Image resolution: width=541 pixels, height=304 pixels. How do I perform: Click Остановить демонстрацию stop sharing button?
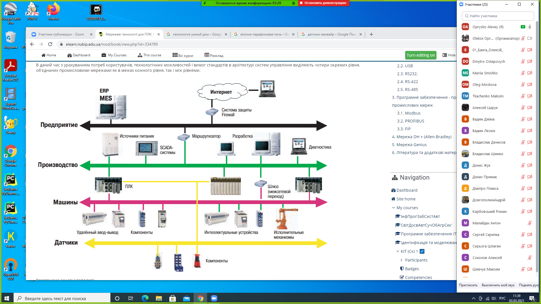tap(323, 3)
